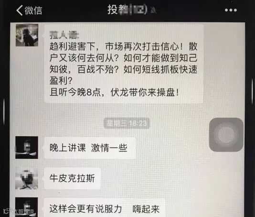Tap the word 嗨起来 in last message
The image size is (255, 217).
tap(146, 209)
